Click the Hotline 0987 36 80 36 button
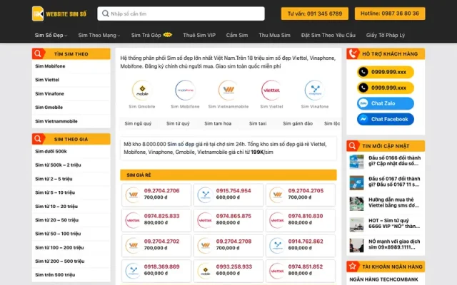The height and width of the screenshot is (285, 457). tap(390, 14)
